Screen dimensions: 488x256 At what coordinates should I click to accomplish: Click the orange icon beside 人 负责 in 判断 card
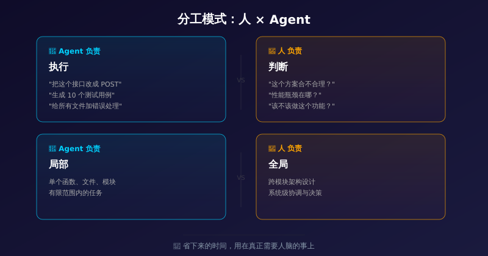272,51
